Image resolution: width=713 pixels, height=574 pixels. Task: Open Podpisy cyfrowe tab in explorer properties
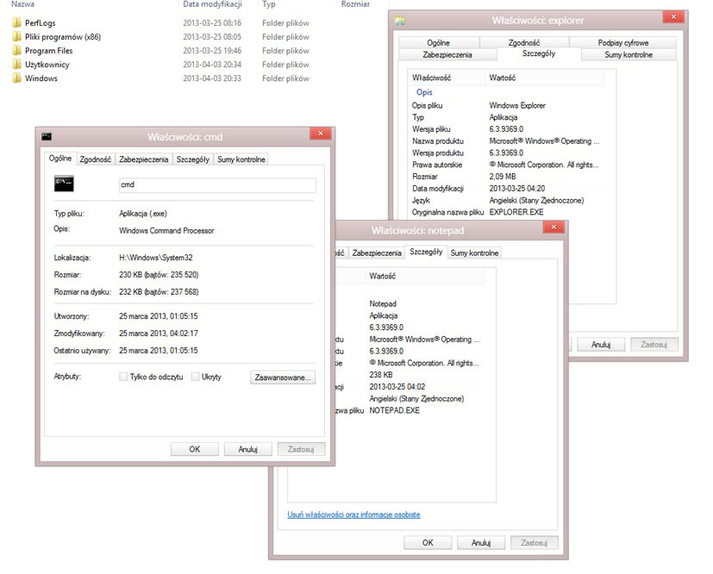pyautogui.click(x=623, y=43)
